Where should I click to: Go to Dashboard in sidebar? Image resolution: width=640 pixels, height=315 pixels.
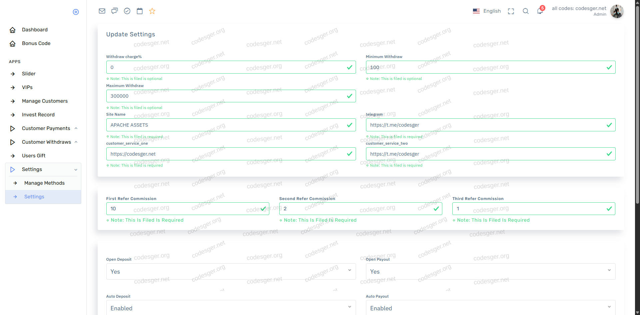(35, 30)
